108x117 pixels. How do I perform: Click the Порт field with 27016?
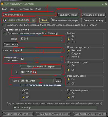tap(41, 39)
